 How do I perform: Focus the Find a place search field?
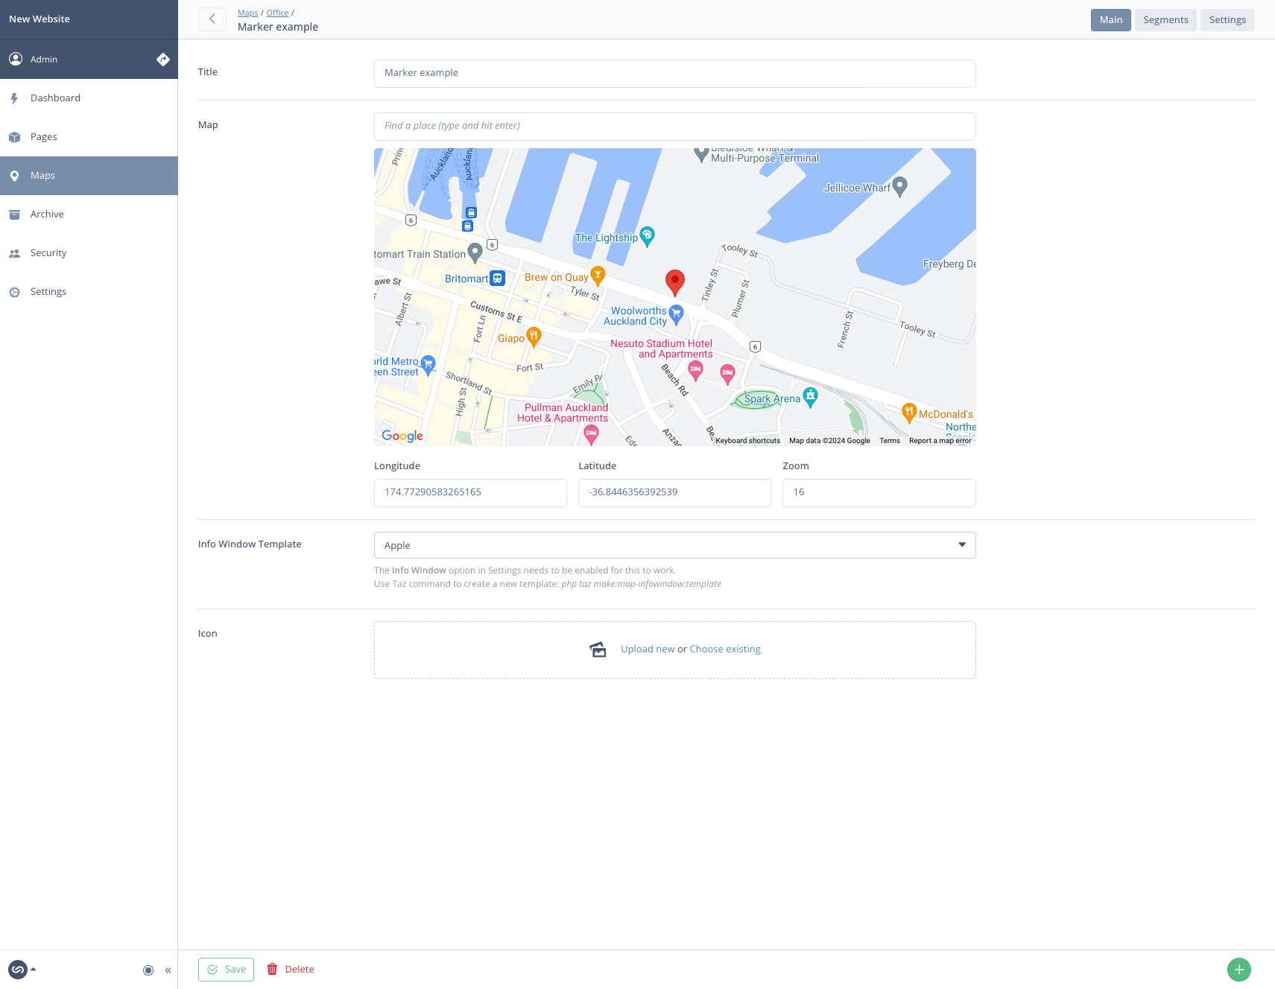click(x=674, y=127)
